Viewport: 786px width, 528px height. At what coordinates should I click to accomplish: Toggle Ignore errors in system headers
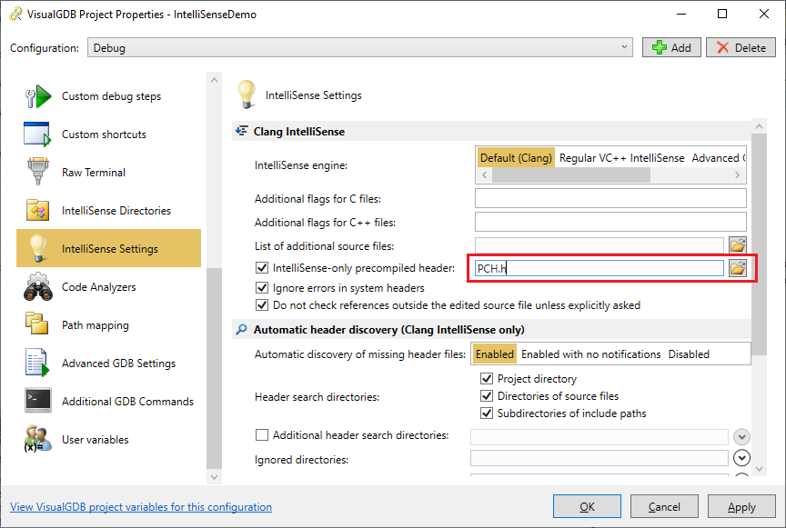coord(262,287)
